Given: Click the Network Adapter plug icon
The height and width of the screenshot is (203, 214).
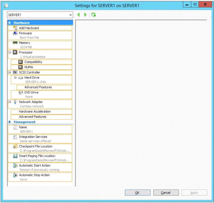Looking at the screenshot, I should 15,102.
